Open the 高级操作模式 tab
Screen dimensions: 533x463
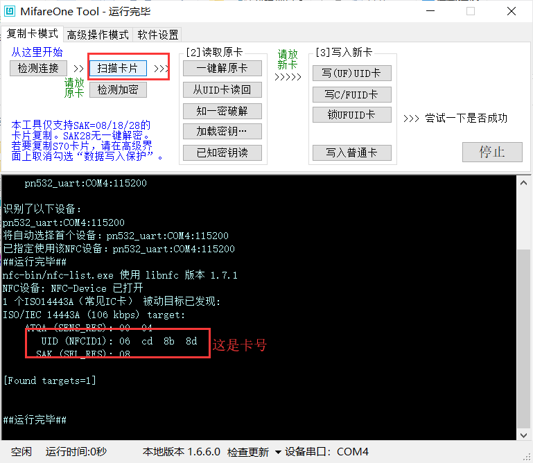(x=98, y=35)
